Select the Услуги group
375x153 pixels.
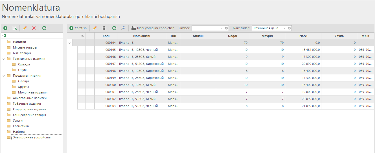[x=18, y=120]
